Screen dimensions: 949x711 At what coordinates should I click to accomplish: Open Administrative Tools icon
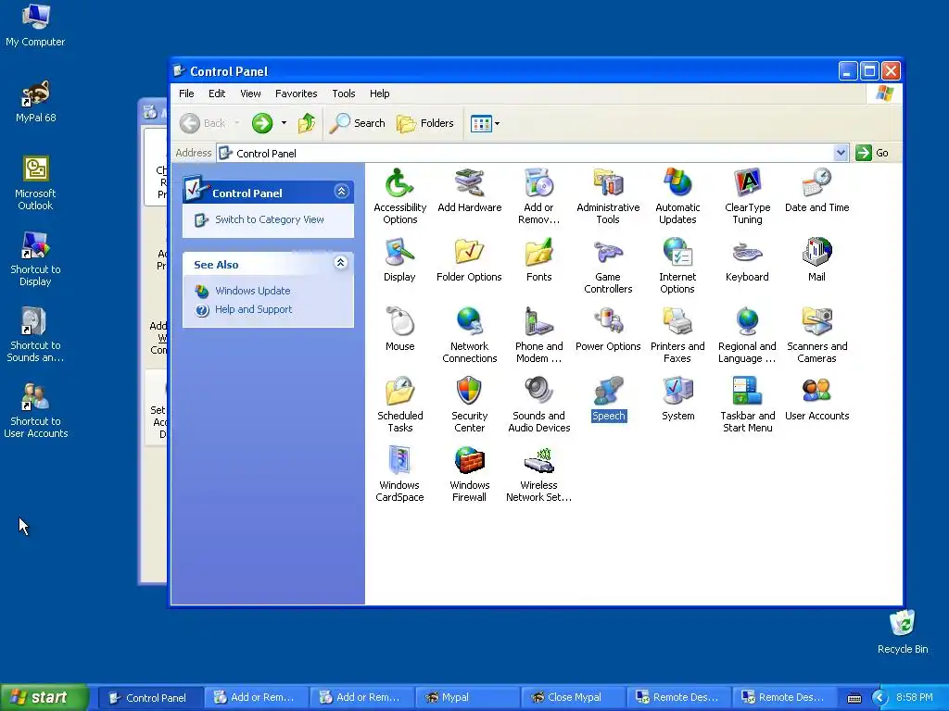pos(608,196)
